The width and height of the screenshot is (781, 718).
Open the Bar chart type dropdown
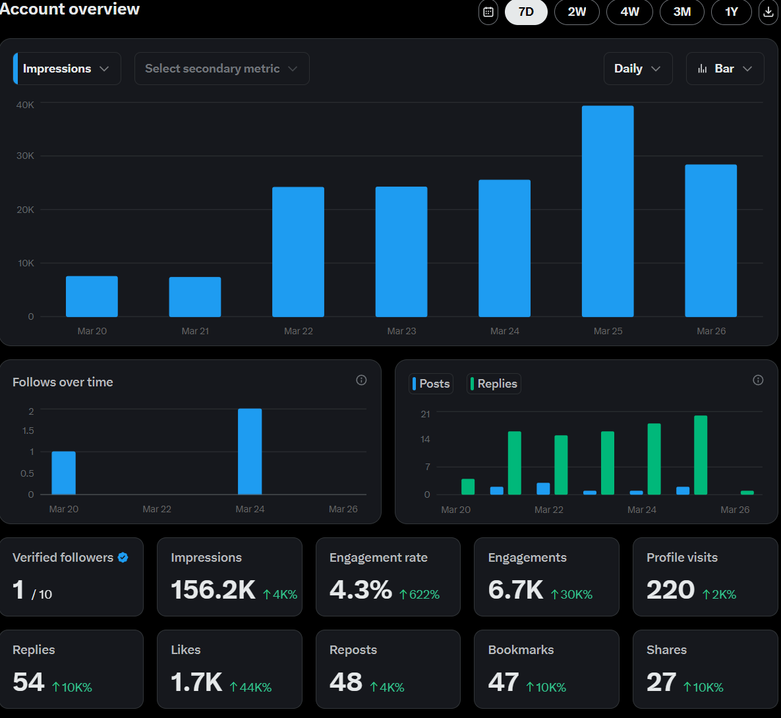(x=725, y=69)
